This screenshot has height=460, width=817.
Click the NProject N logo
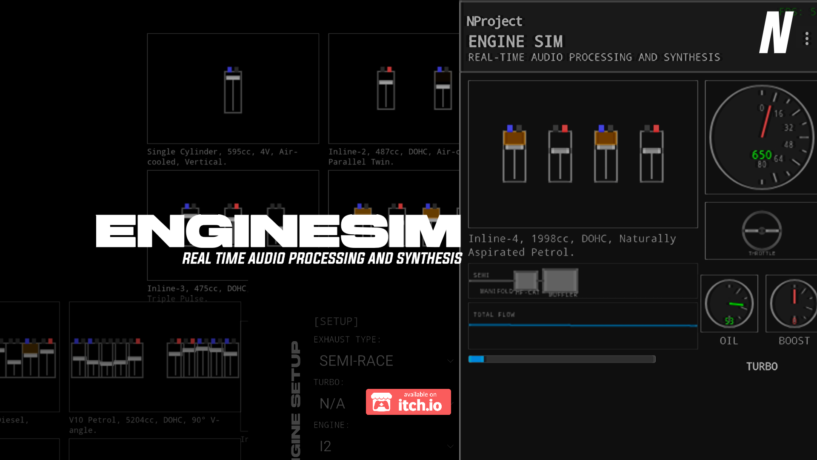(x=776, y=32)
